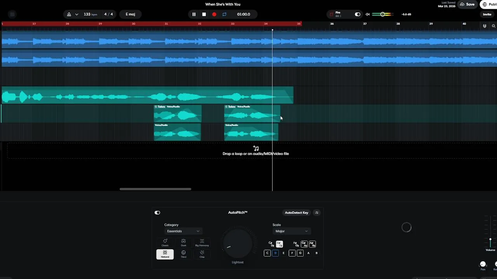The height and width of the screenshot is (279, 497).
Task: Mute master output speaker icon
Action: [x=367, y=14]
